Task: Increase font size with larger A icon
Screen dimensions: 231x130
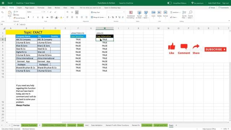Action: [x=51, y=12]
